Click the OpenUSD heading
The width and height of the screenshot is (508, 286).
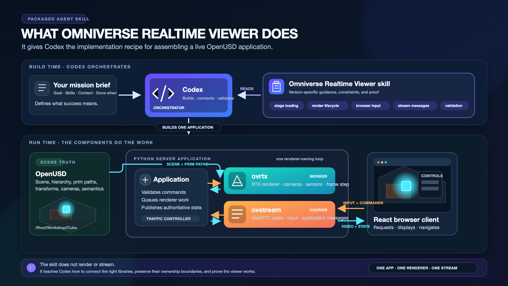[x=51, y=174]
